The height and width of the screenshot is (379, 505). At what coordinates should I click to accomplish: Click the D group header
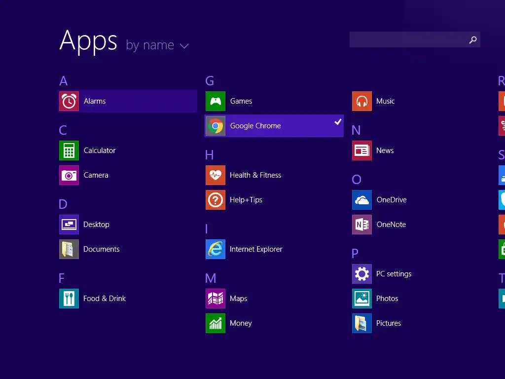[x=63, y=204]
